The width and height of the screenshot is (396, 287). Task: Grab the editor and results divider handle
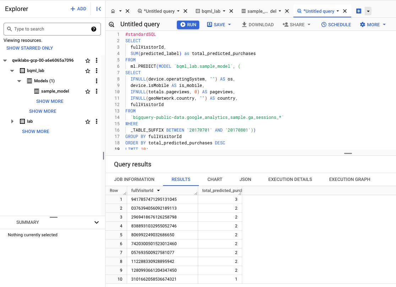[x=348, y=153]
